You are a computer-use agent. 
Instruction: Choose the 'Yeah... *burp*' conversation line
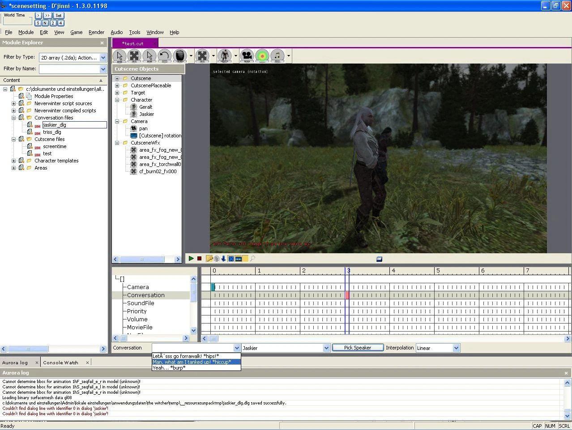point(169,368)
